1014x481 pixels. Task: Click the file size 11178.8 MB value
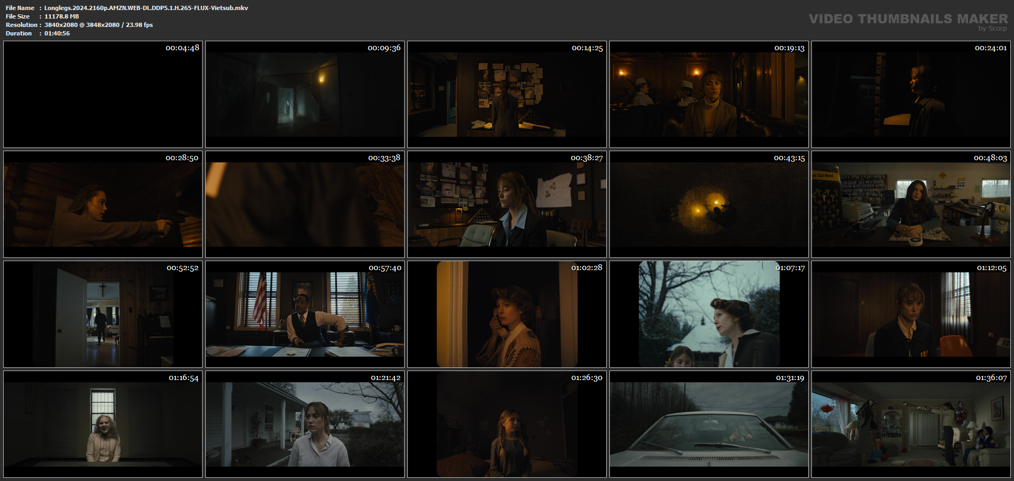click(61, 16)
